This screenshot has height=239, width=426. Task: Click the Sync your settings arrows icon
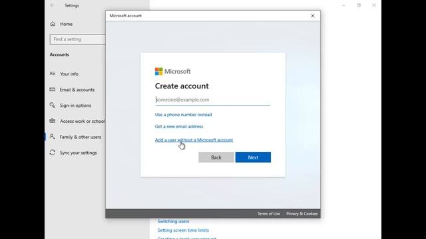pyautogui.click(x=53, y=153)
